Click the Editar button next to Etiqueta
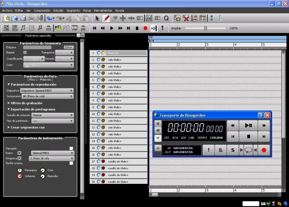The width and height of the screenshot is (289, 207). point(69,47)
